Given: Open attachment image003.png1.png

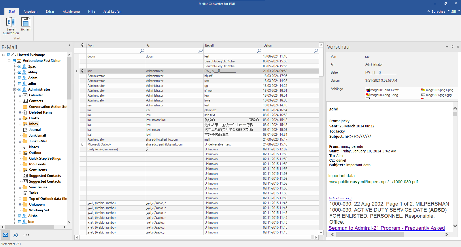Looking at the screenshot, I should click(382, 95).
